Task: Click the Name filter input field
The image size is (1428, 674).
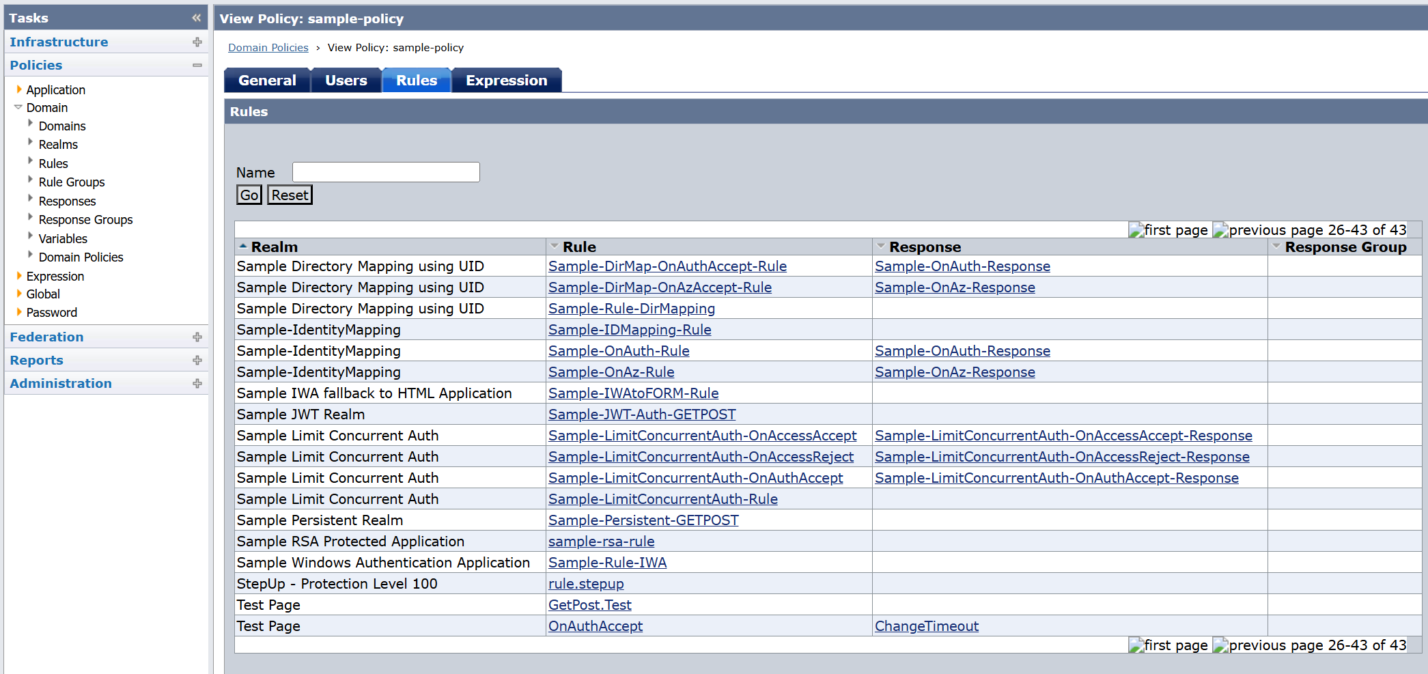Action: 386,172
